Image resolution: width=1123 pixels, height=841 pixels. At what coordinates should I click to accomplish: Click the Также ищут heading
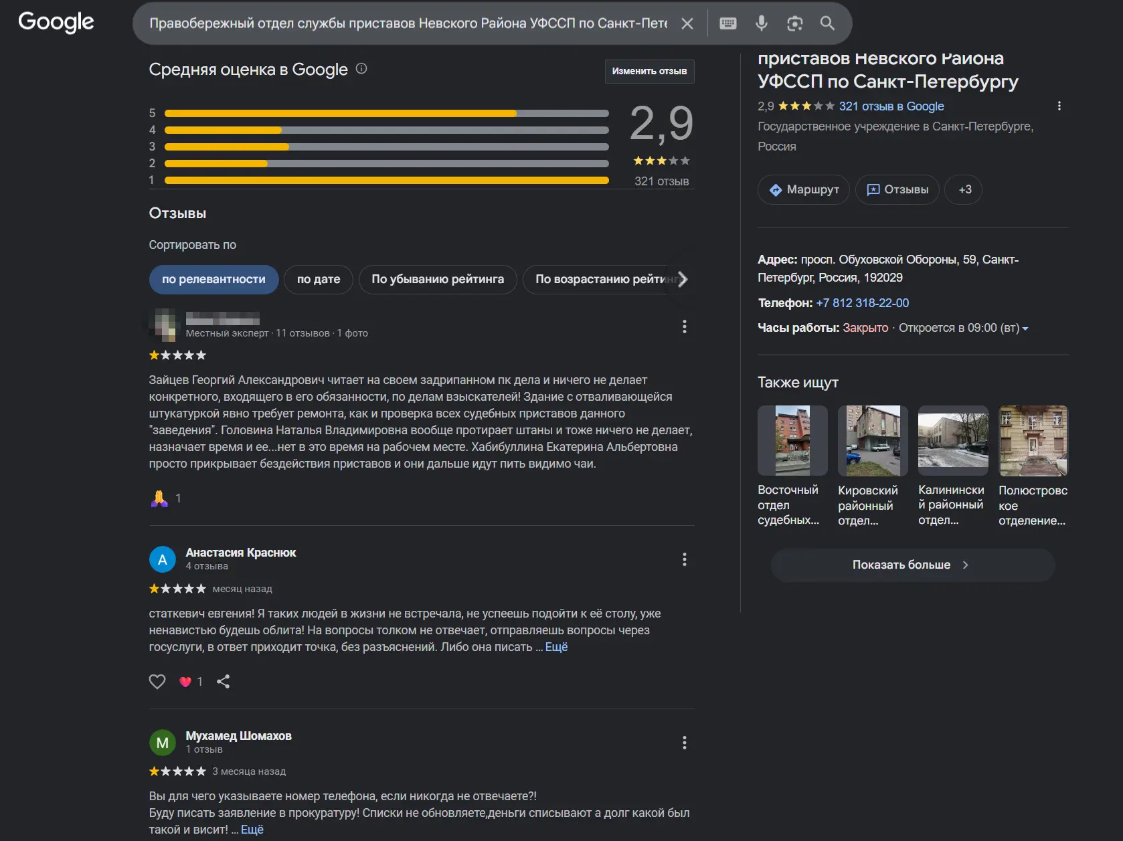(x=798, y=383)
